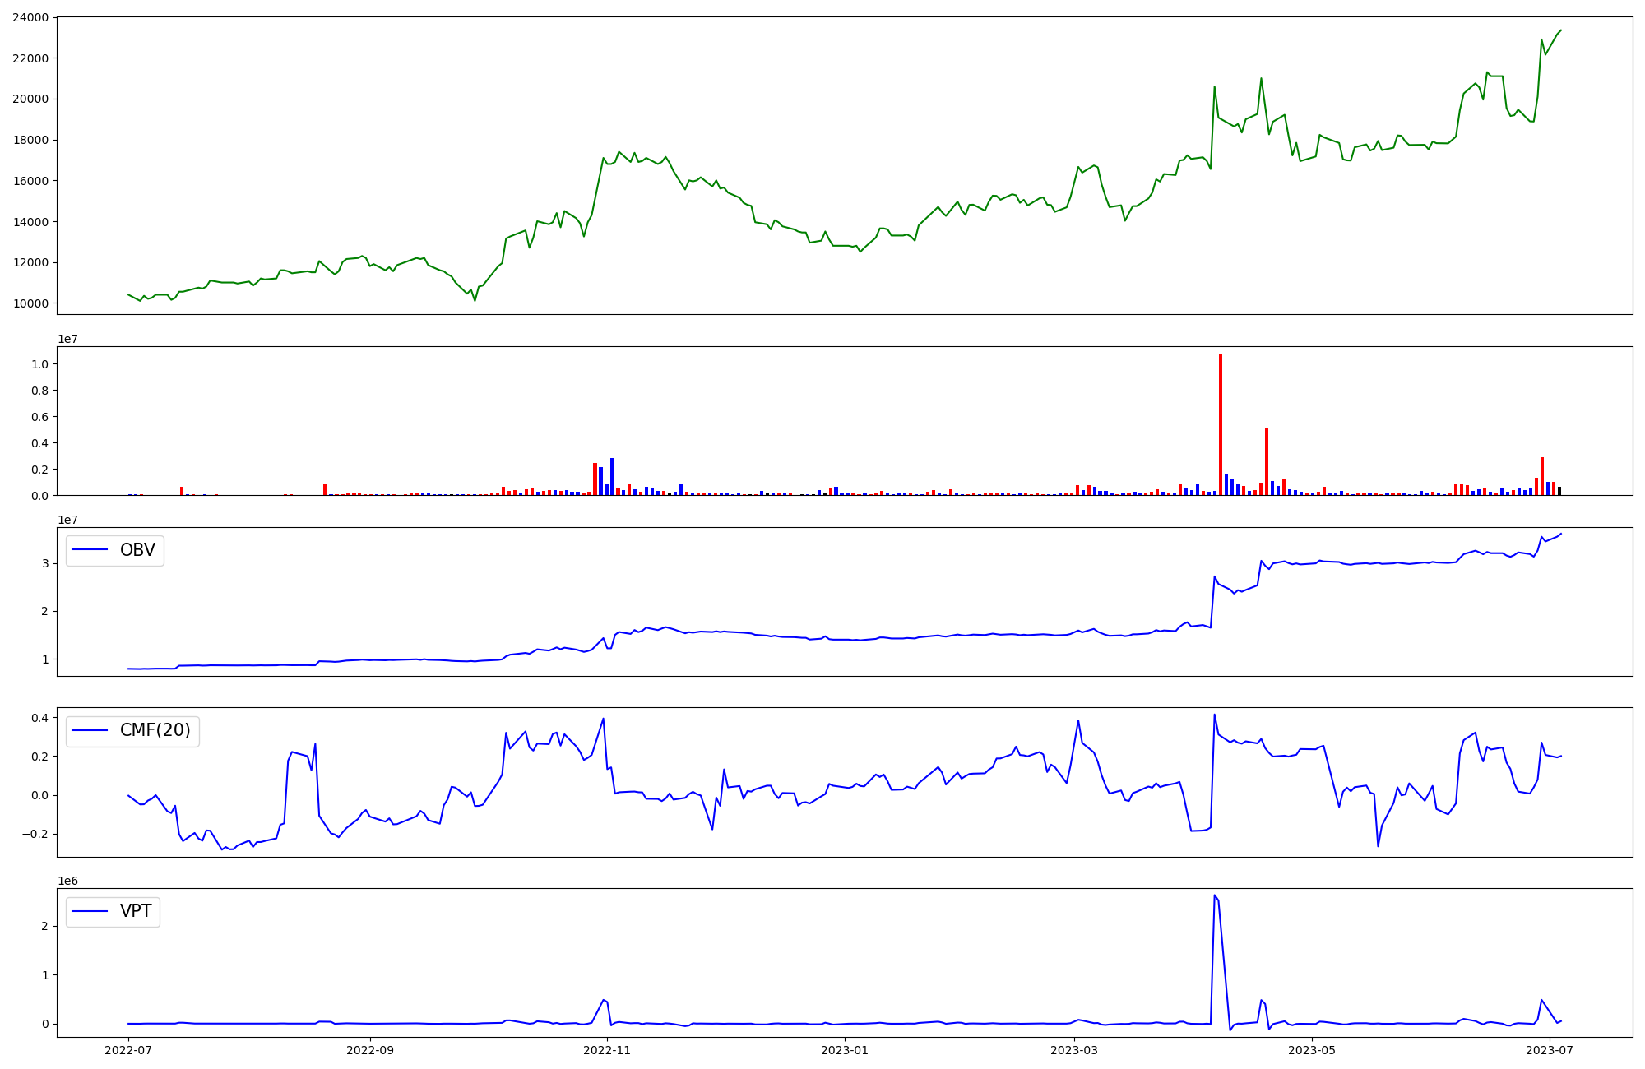Click the 2023-05 x-axis date label

[1311, 1050]
